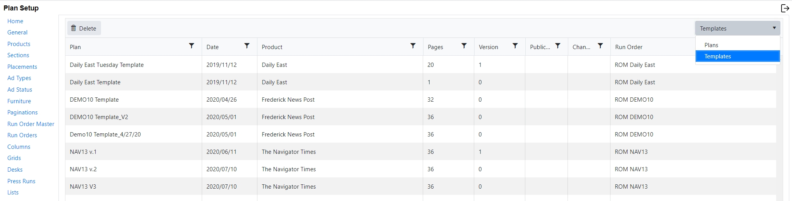
Task: Click the Version column filter icon
Action: [515, 46]
